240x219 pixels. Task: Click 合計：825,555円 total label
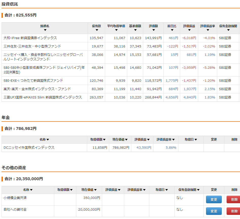pyautogui.click(x=21, y=15)
